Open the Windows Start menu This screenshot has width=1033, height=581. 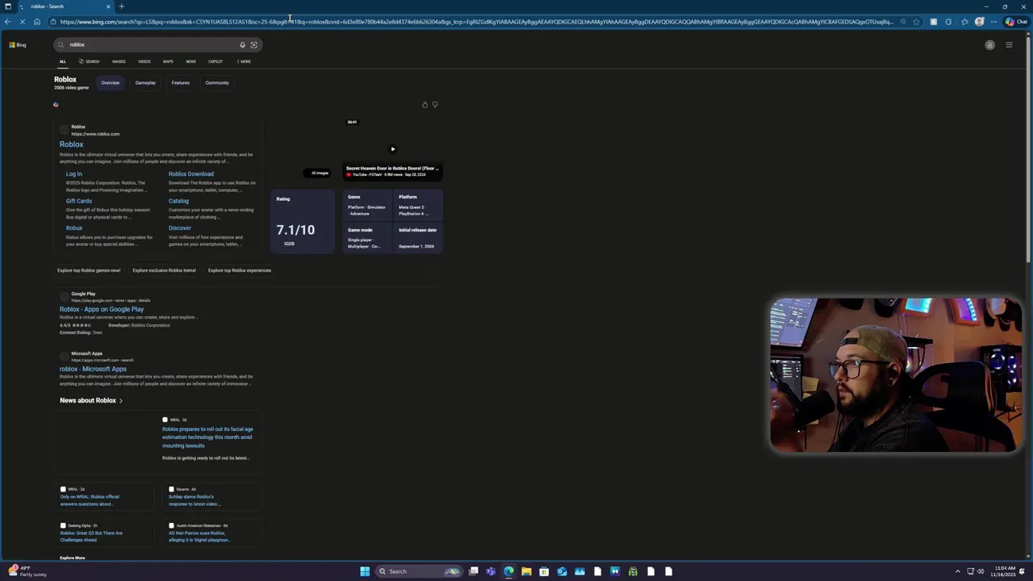365,571
